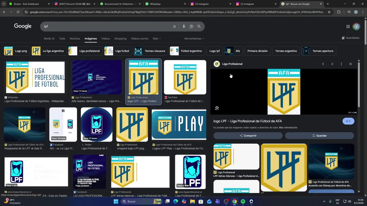Close the image preview panel

(x=350, y=64)
